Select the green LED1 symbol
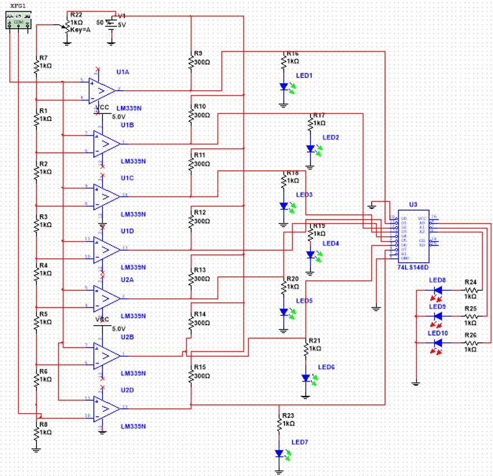The image size is (493, 476). (284, 86)
